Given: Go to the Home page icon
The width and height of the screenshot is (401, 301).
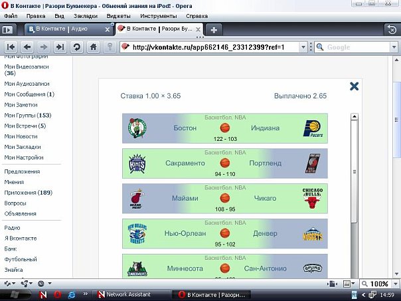Looking at the screenshot, I should (94, 47).
